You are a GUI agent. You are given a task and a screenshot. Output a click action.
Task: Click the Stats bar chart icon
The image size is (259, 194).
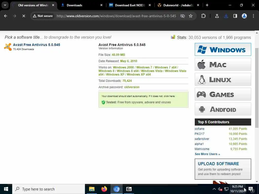click(x=173, y=37)
